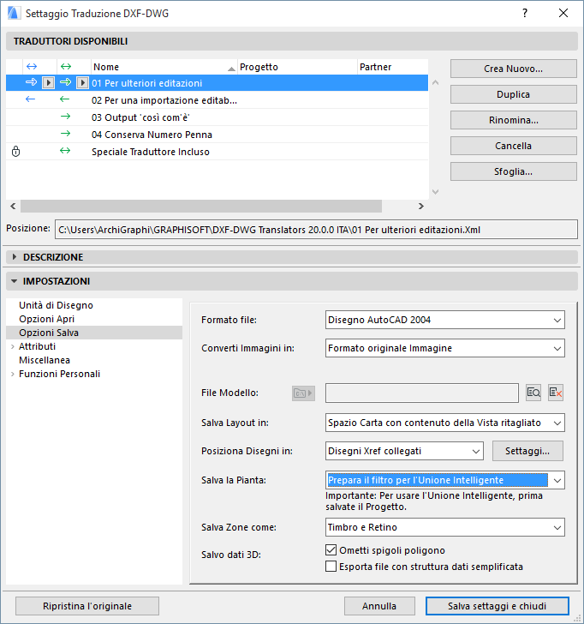The width and height of the screenshot is (584, 624).
Task: Click the ArchiCAD icon in title bar
Action: (14, 13)
